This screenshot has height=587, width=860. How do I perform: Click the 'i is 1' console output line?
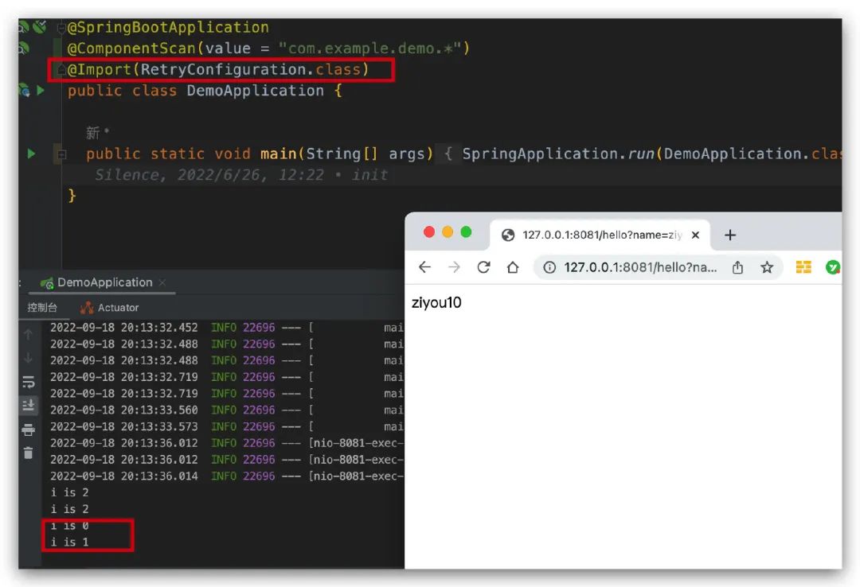click(x=69, y=542)
